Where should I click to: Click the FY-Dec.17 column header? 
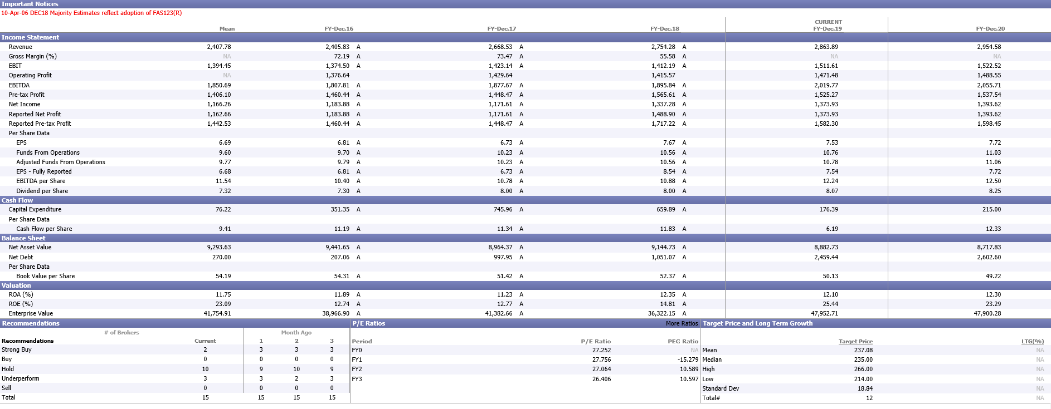coord(502,28)
